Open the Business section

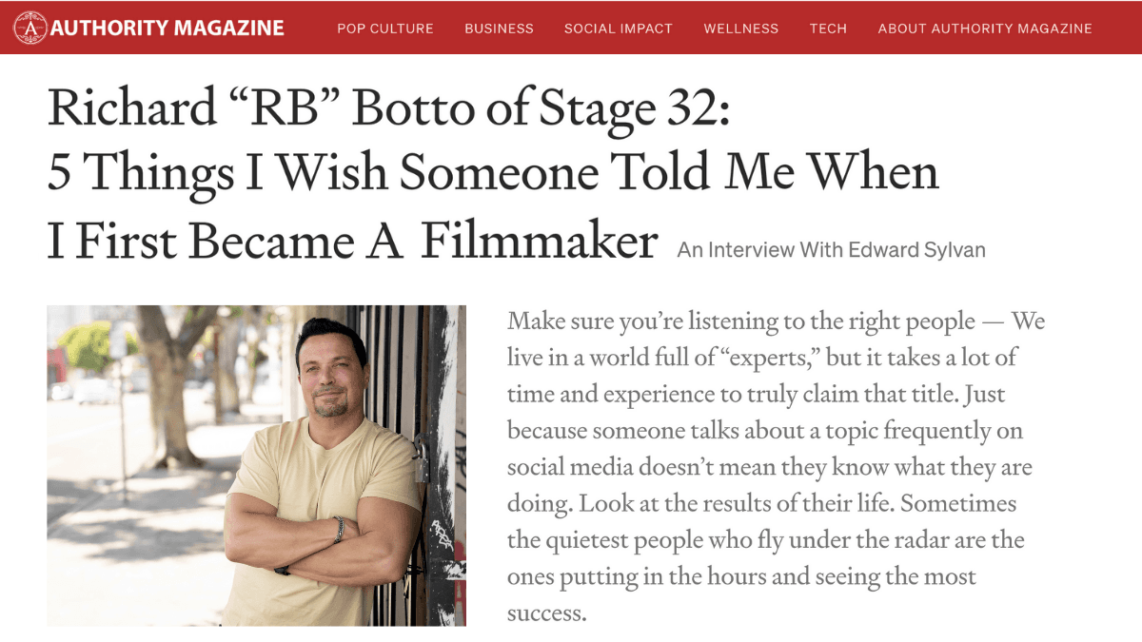(x=499, y=29)
